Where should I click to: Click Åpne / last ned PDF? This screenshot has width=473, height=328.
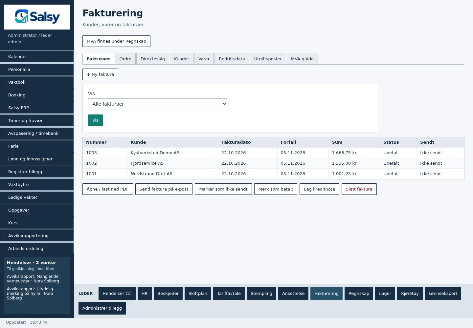(x=108, y=189)
